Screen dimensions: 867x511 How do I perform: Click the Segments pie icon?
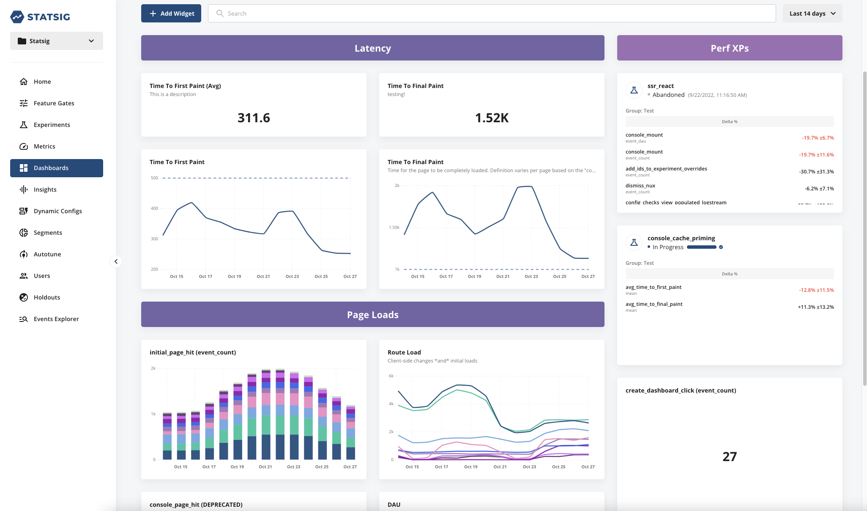24,233
